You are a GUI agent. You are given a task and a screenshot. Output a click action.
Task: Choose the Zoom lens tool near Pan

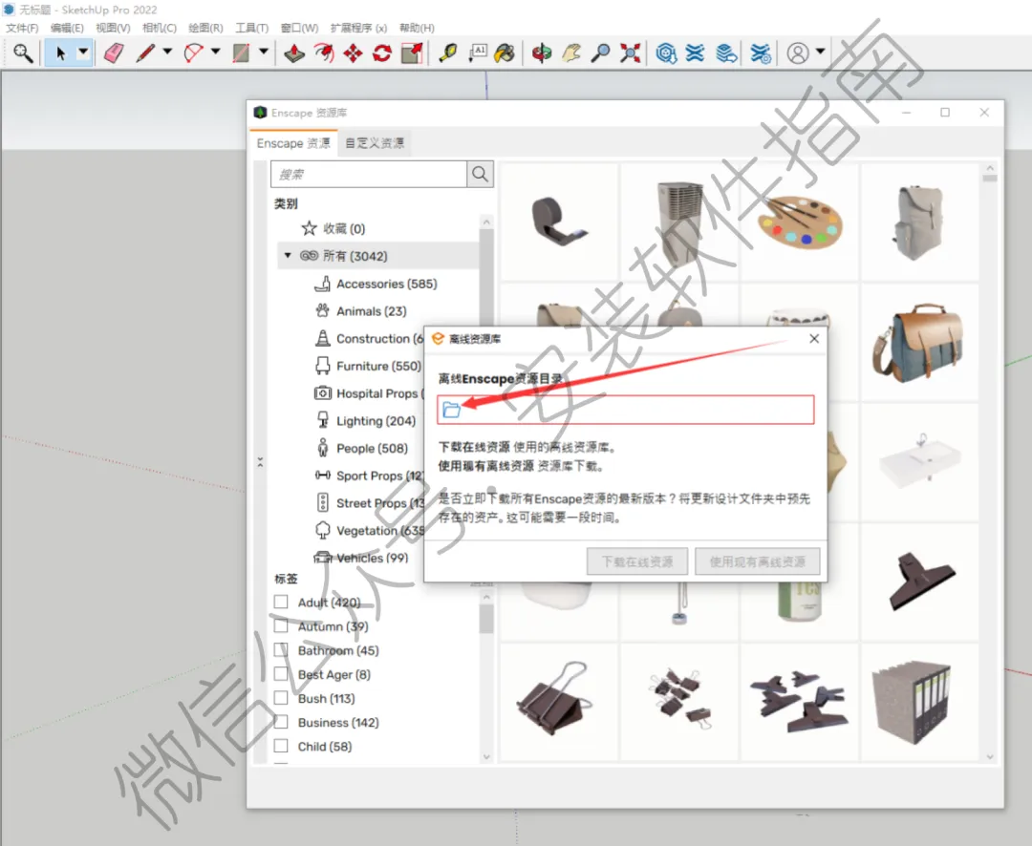coord(599,53)
